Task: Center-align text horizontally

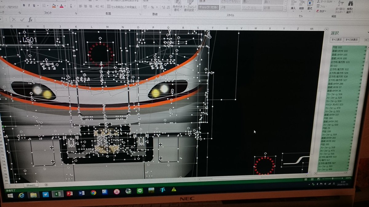Action: [85, 6]
